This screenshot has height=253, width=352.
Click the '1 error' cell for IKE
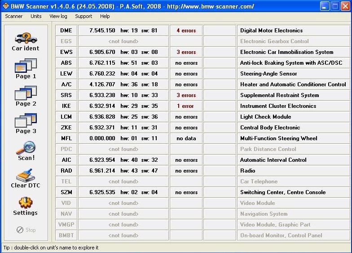[186, 106]
